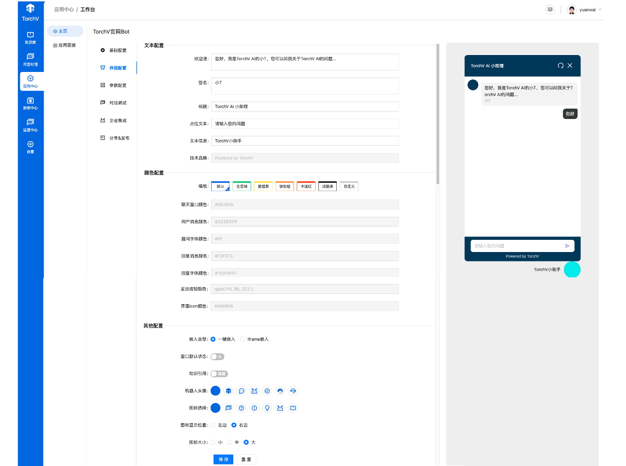Select the question mark launcher icon
The height and width of the screenshot is (466, 626).
pos(241,408)
